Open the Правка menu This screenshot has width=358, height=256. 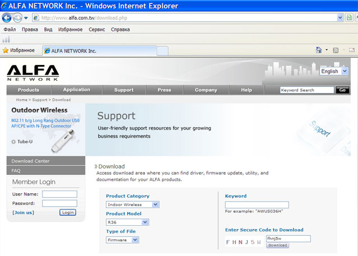tap(30, 30)
